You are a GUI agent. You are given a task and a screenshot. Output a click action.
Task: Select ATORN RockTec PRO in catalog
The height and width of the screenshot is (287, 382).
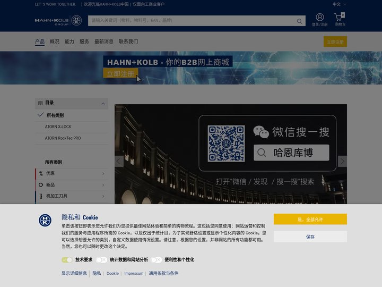click(x=63, y=138)
